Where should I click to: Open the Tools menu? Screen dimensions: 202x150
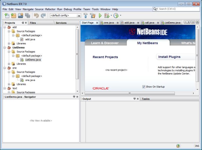click(x=95, y=9)
